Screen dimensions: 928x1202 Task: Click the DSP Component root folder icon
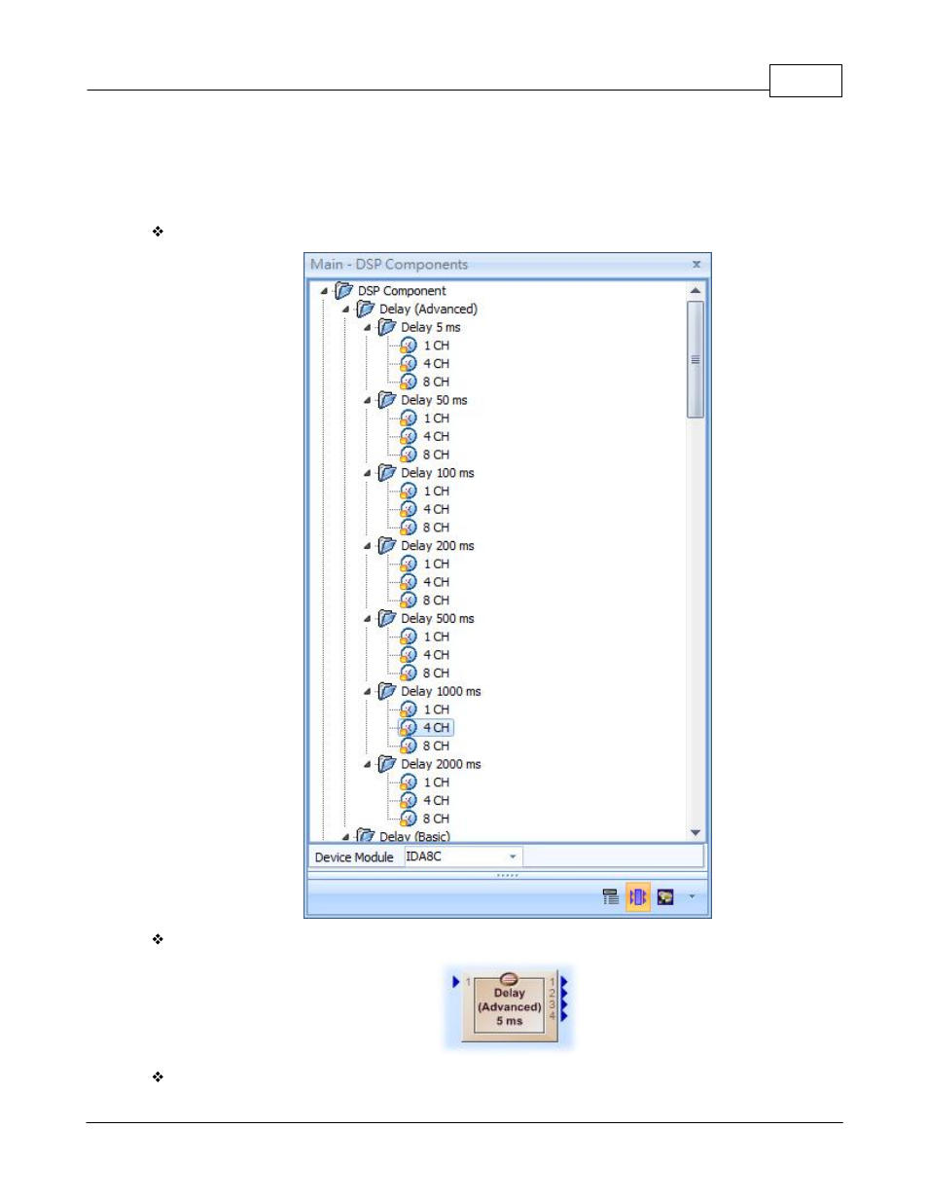pyautogui.click(x=343, y=291)
